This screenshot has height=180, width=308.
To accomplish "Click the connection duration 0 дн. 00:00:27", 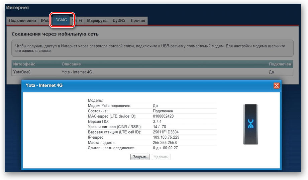I will (x=166, y=148).
